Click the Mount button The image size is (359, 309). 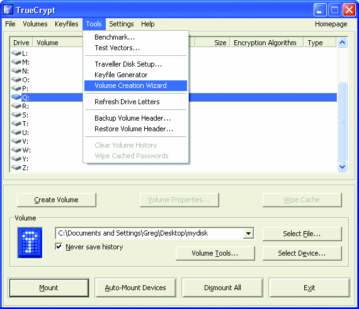pos(48,288)
